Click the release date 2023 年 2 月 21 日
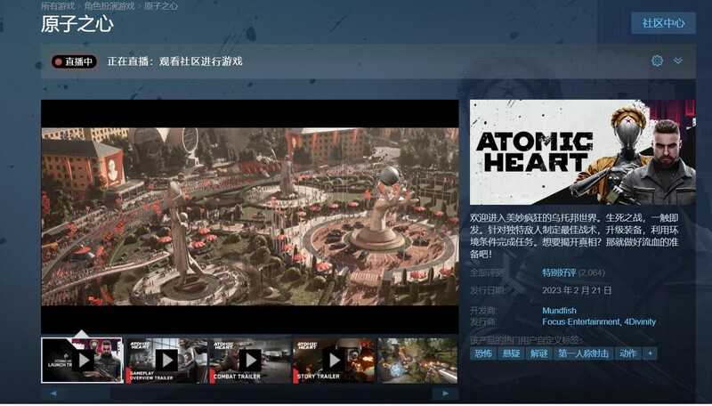The height and width of the screenshot is (406, 712). pos(577,290)
